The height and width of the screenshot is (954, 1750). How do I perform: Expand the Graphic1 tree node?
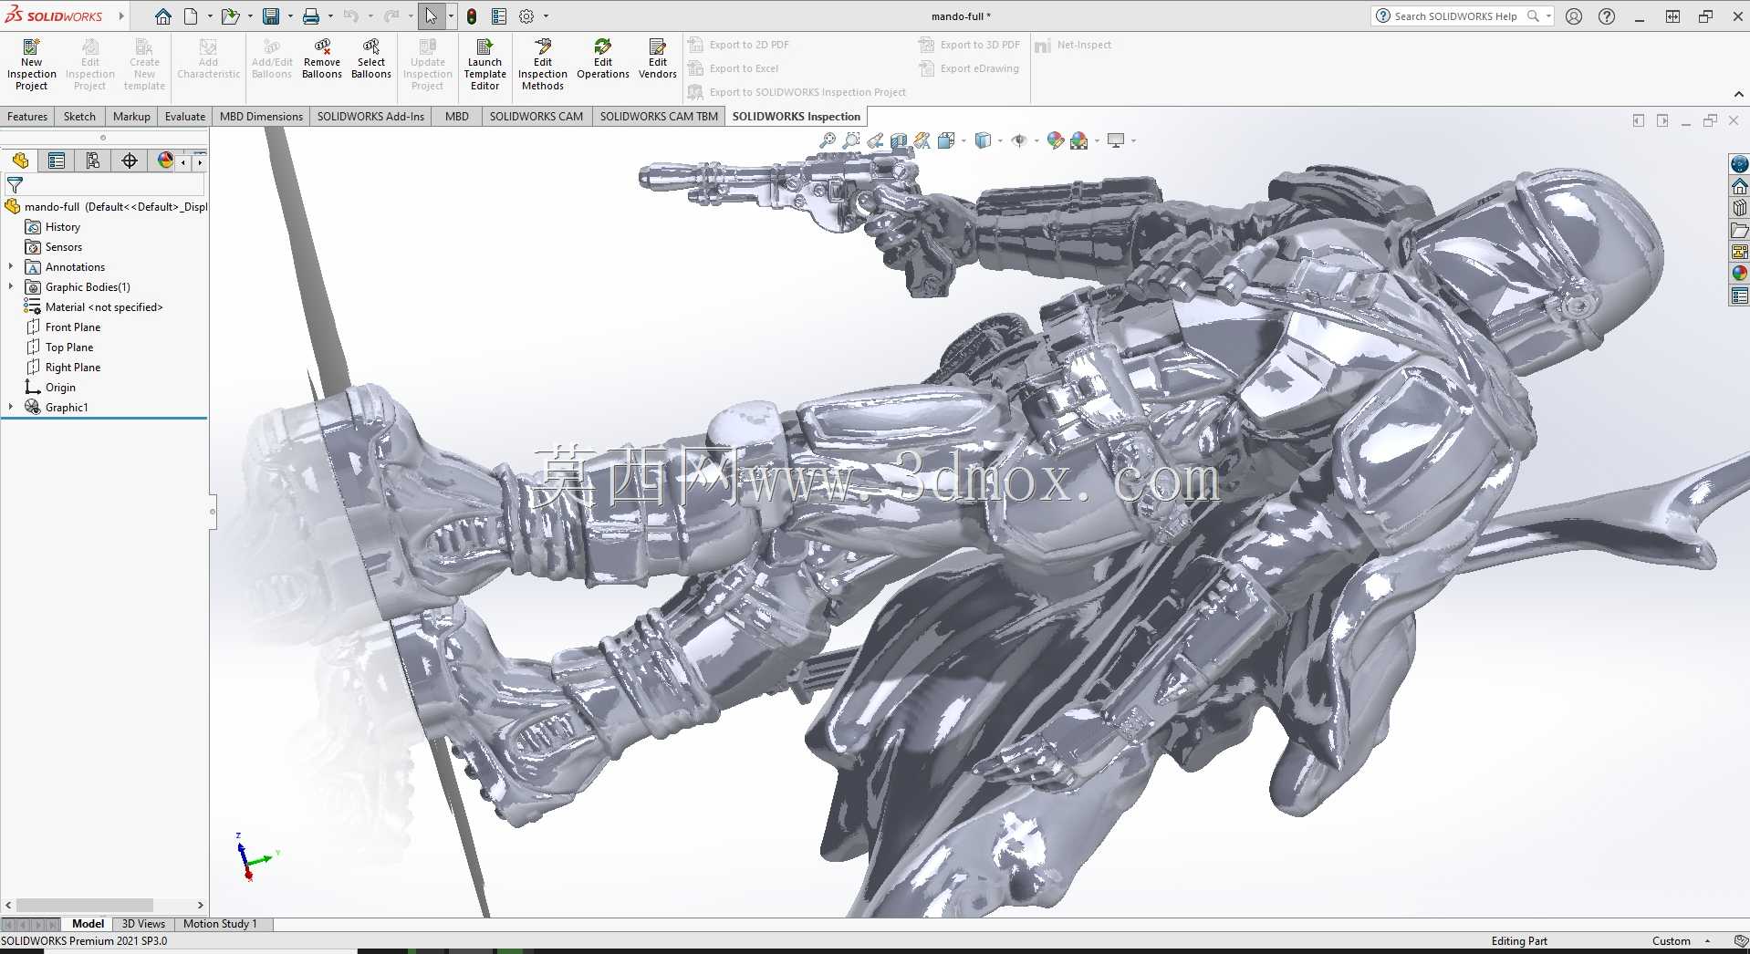[x=11, y=408]
